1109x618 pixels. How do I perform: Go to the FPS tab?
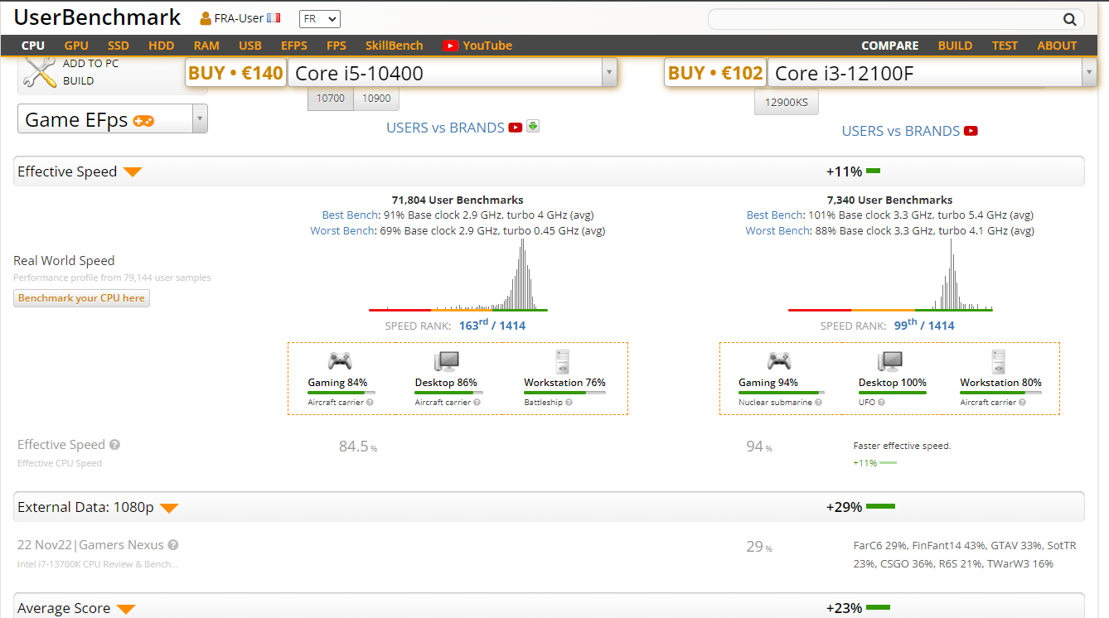pyautogui.click(x=337, y=46)
